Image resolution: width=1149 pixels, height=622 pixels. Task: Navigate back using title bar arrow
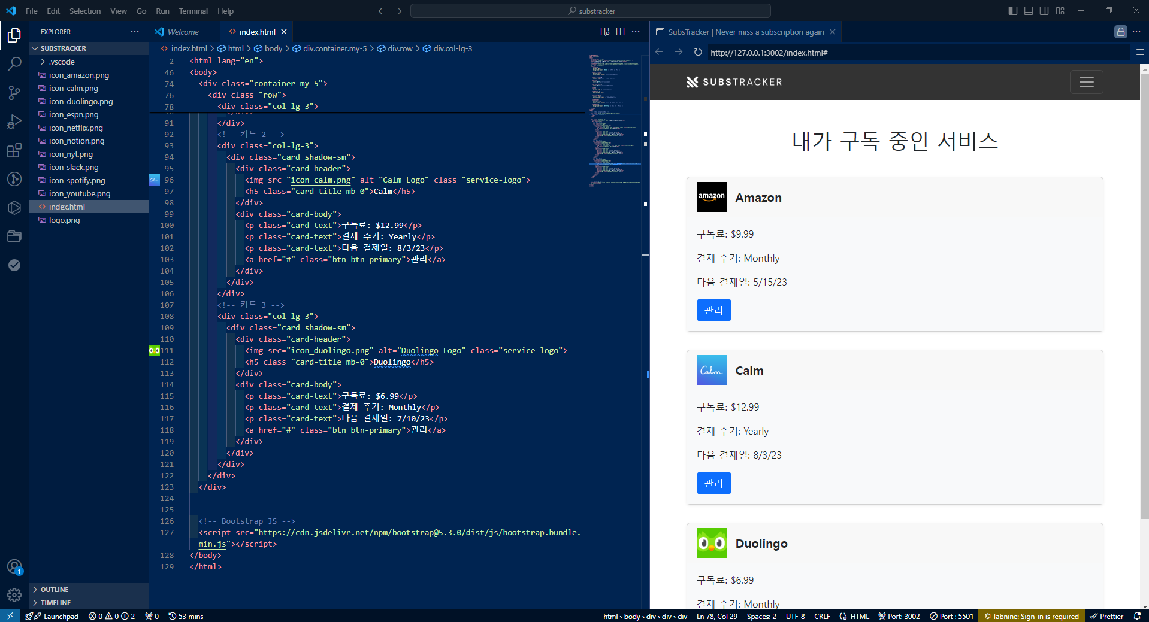pyautogui.click(x=382, y=11)
